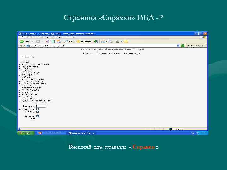Switch to the PowerPoint taskbar button
227x170 pixels.
coord(51,133)
